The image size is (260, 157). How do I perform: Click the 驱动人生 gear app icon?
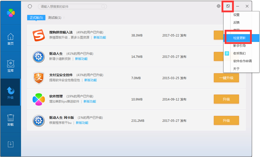click(x=39, y=57)
